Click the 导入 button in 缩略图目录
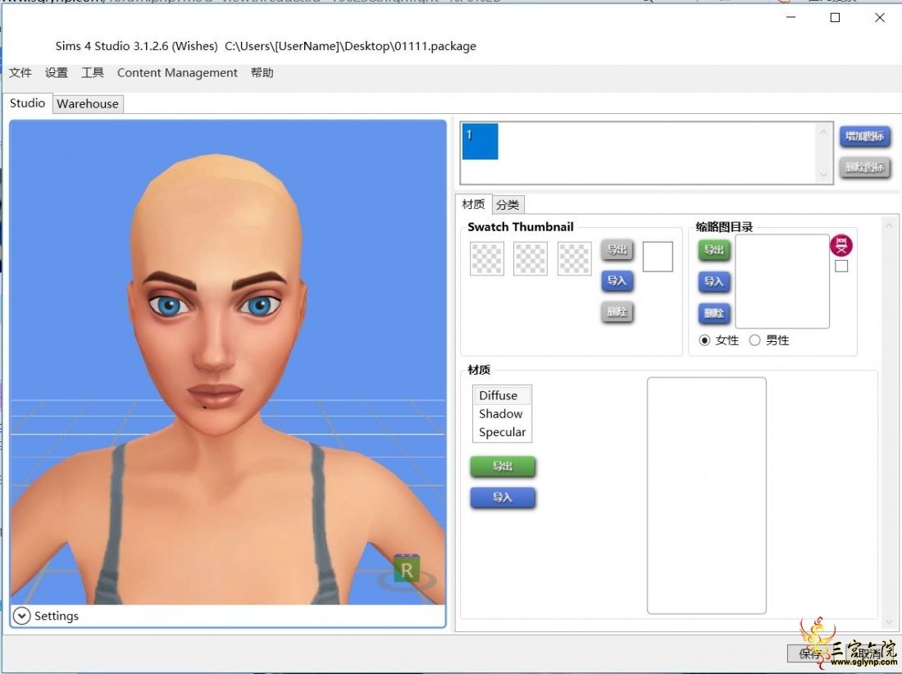This screenshot has height=674, width=902. tap(714, 281)
